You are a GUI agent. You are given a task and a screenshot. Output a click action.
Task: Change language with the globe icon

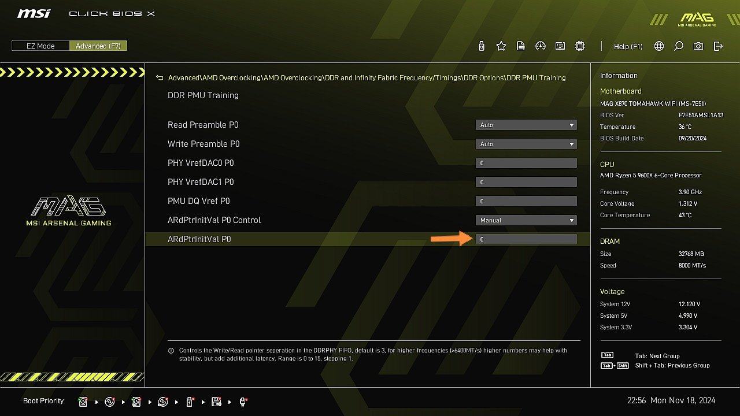pyautogui.click(x=659, y=46)
